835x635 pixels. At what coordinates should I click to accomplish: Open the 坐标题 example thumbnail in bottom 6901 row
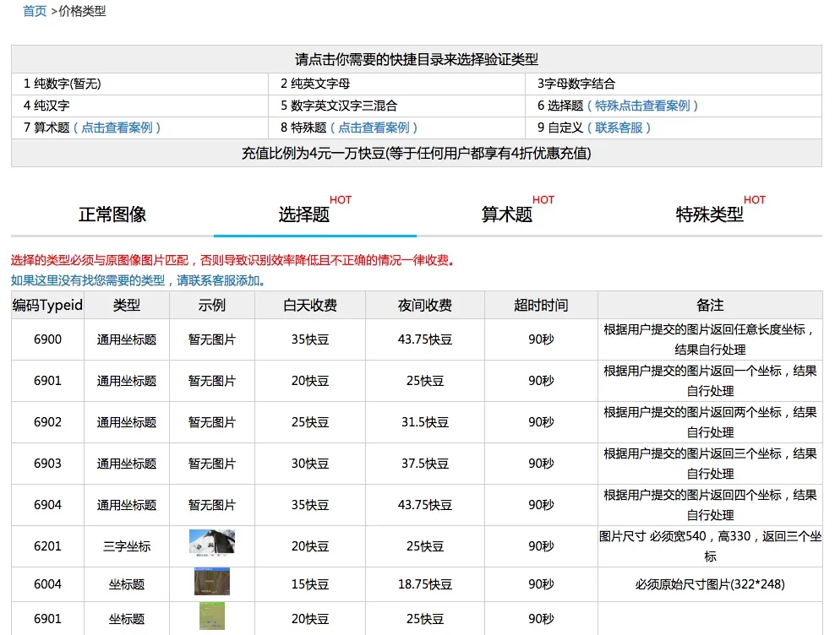pyautogui.click(x=212, y=616)
